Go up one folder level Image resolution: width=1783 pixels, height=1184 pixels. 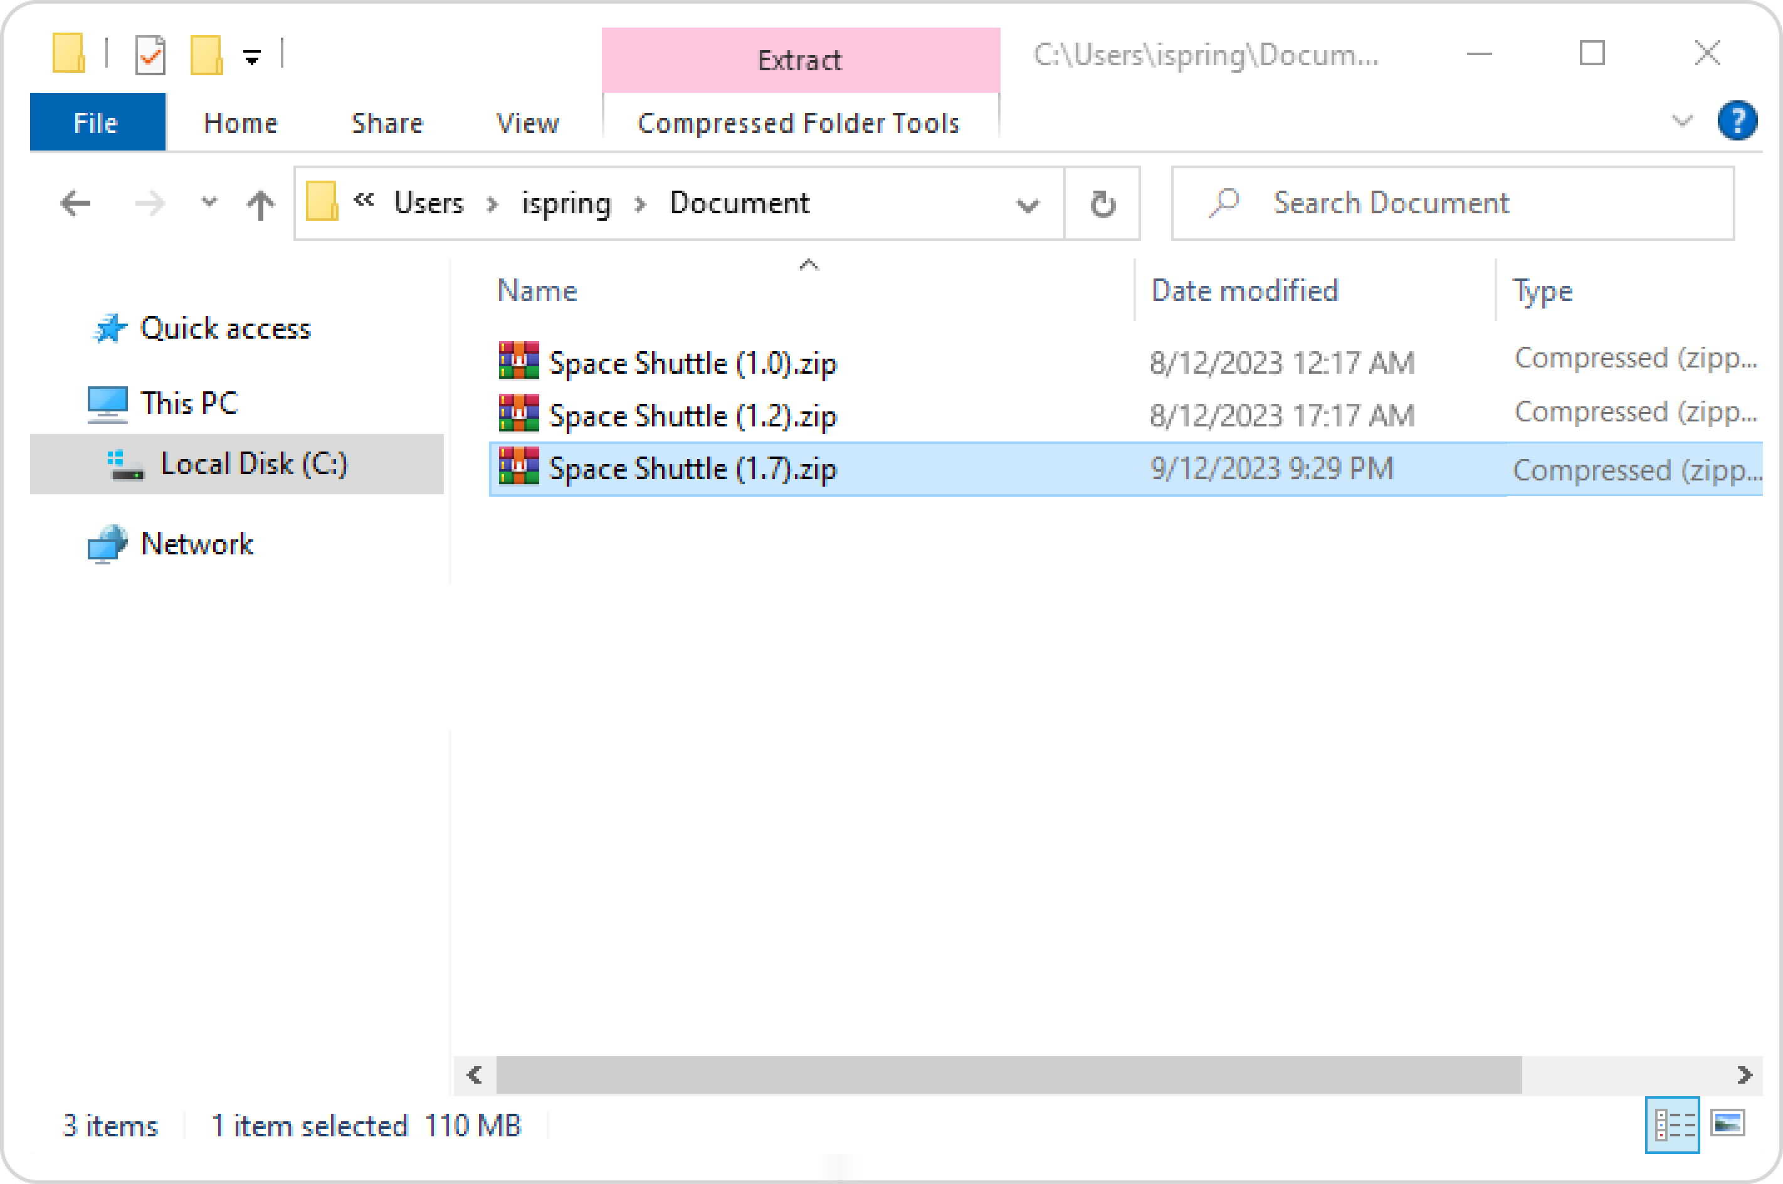260,204
